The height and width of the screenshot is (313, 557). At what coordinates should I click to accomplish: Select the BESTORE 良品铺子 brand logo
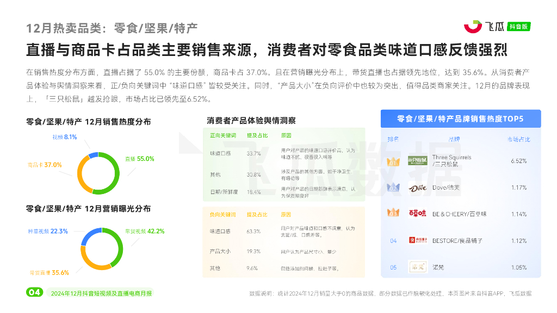417,240
